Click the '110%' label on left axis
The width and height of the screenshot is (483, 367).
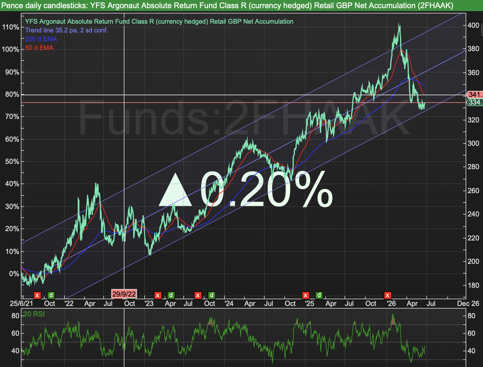(11, 27)
